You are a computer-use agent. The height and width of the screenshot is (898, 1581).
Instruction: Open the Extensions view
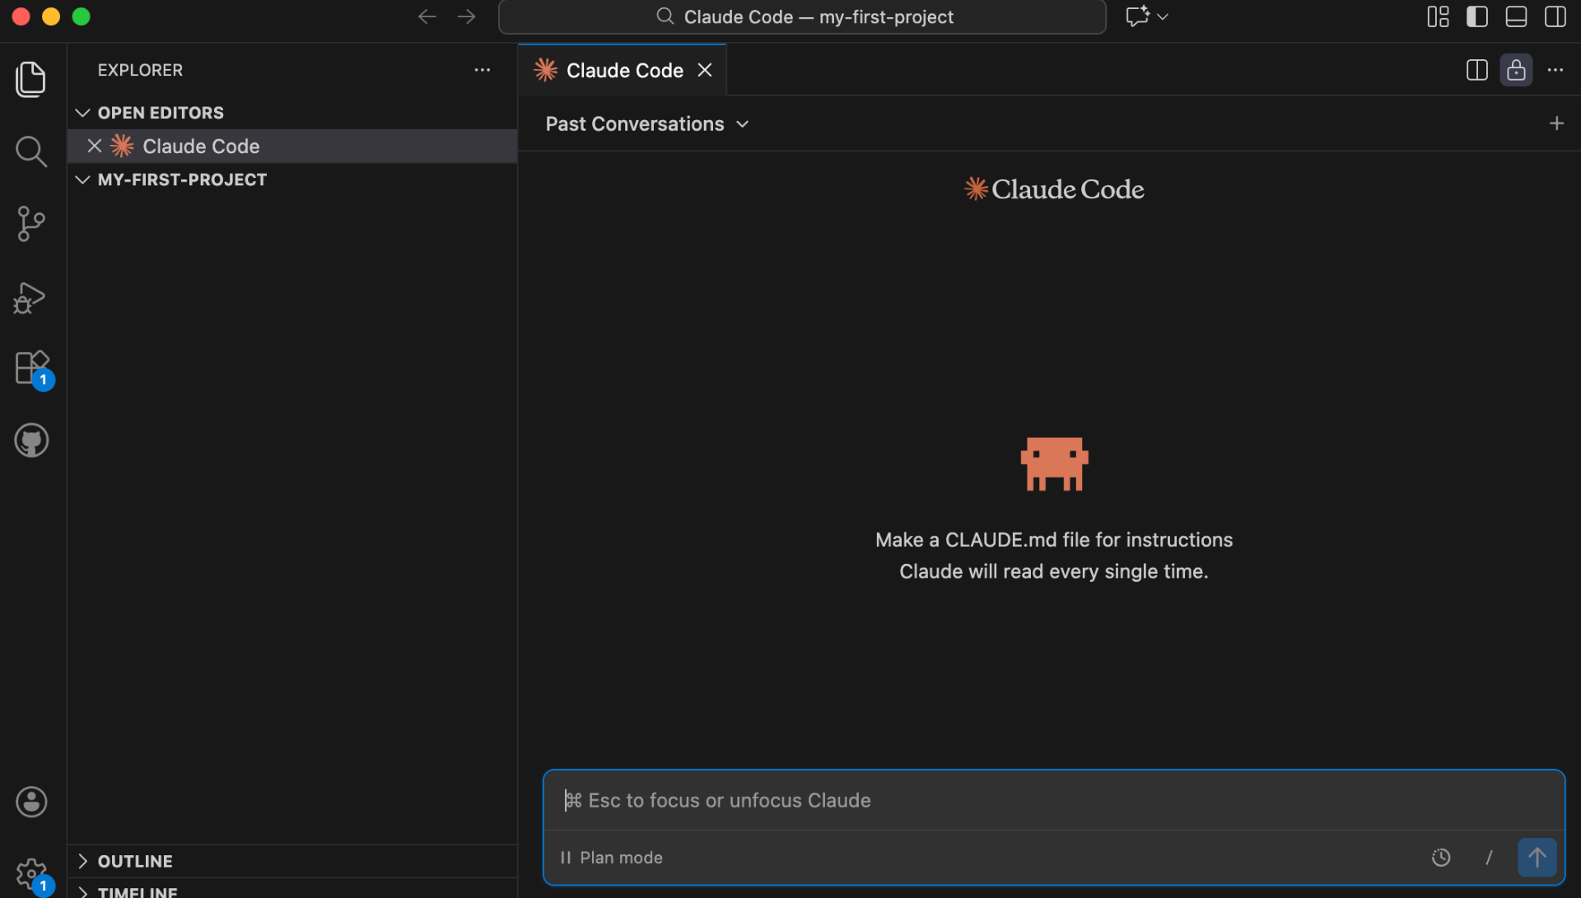(31, 368)
